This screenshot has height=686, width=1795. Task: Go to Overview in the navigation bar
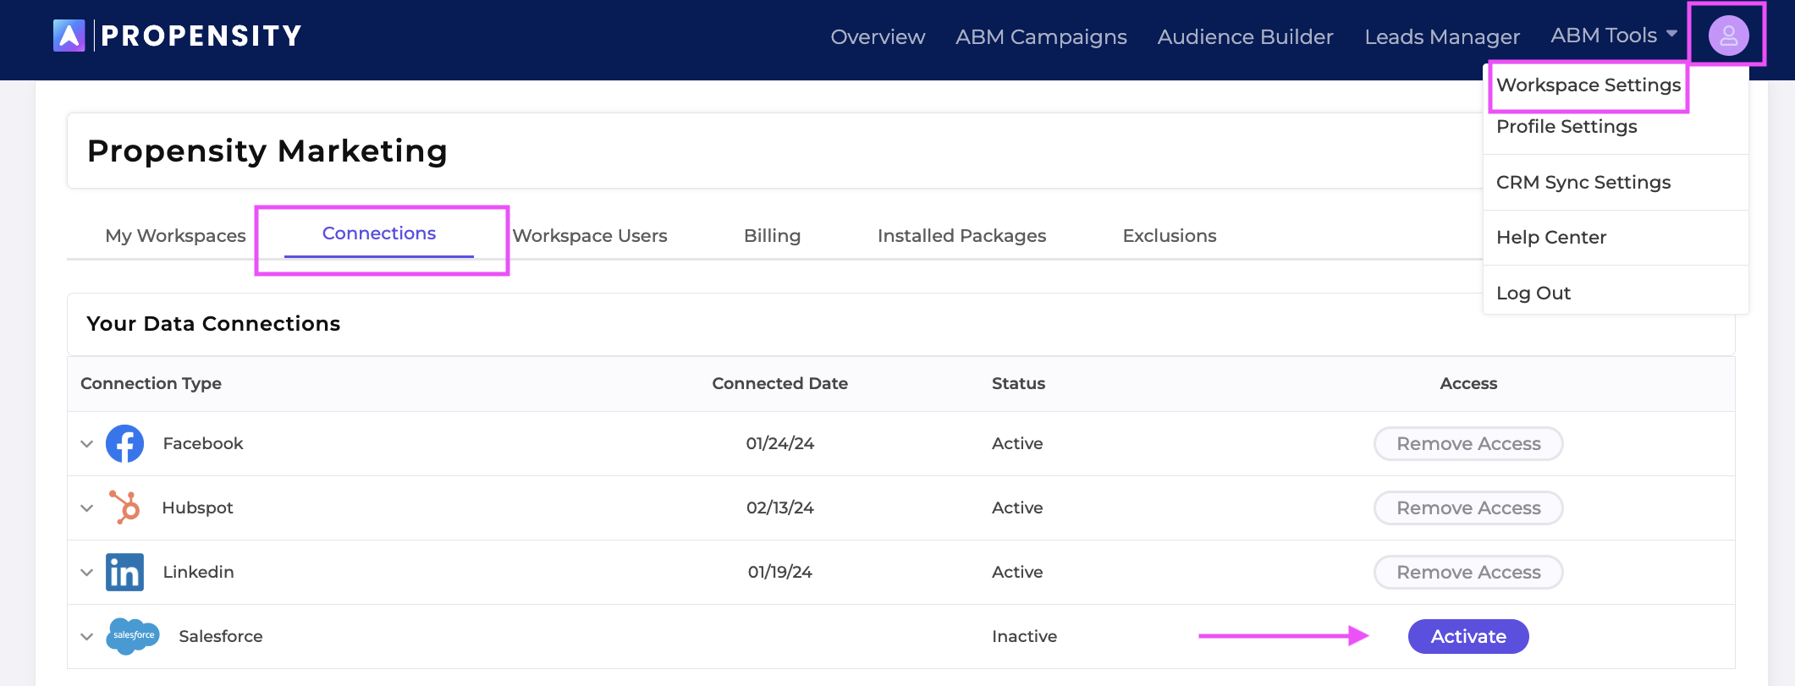click(878, 36)
